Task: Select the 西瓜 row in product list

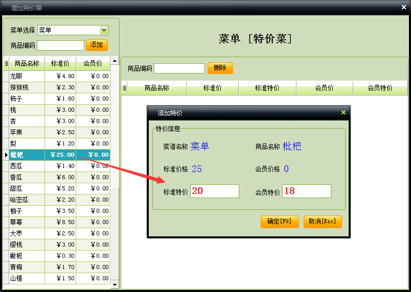Action: 27,166
